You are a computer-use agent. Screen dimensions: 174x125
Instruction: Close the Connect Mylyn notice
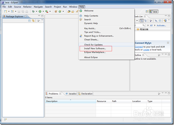[168, 43]
